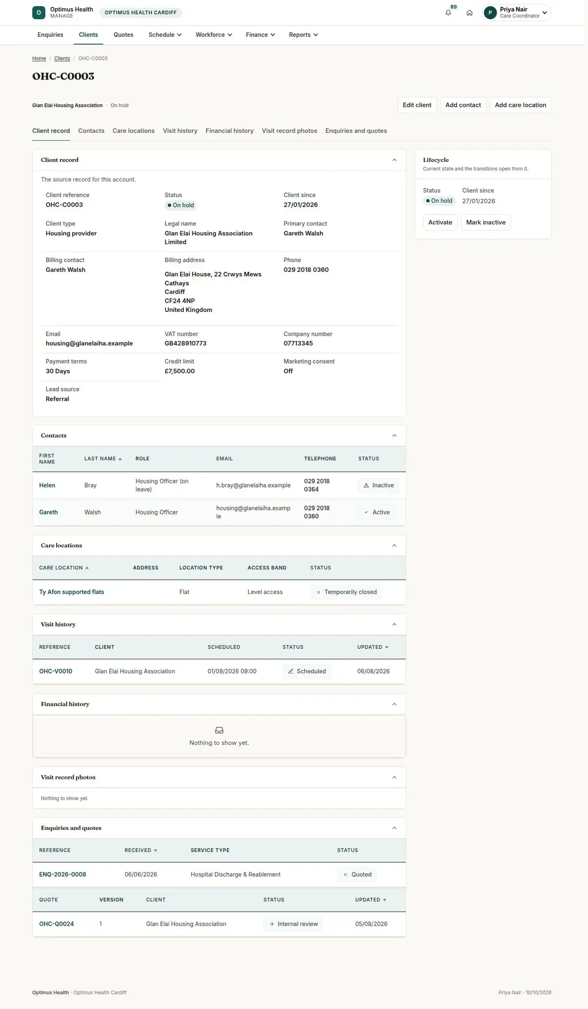
Task: Sort visits by Updated column
Action: coord(372,647)
